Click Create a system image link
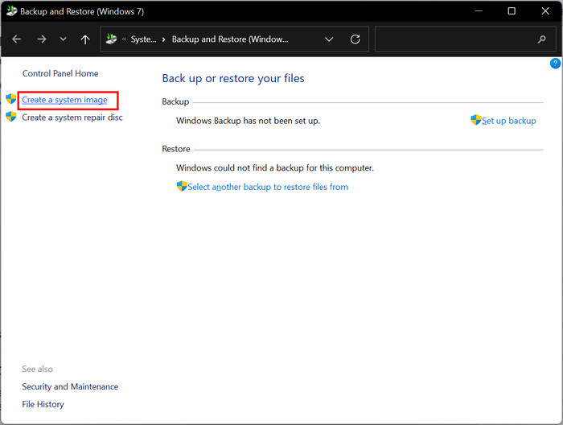563x425 pixels. [64, 100]
